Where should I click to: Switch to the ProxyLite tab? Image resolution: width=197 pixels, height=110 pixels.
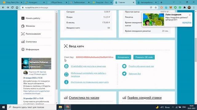(x=102, y=2)
